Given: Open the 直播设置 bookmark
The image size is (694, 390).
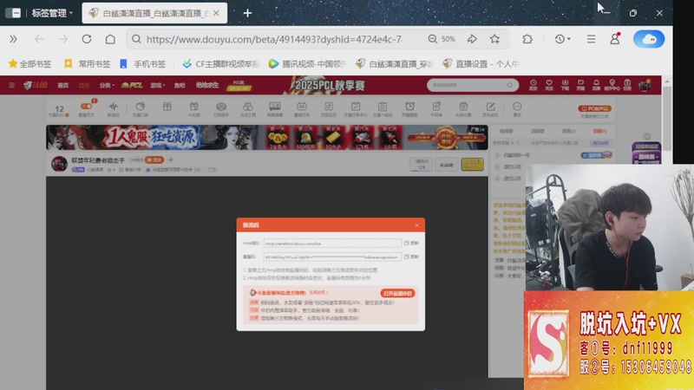Looking at the screenshot, I should 481,64.
